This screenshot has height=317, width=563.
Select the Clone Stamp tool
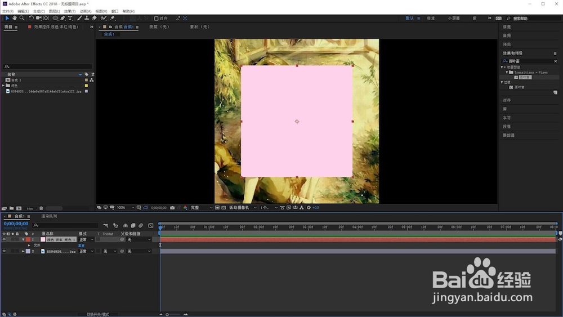coord(87,18)
